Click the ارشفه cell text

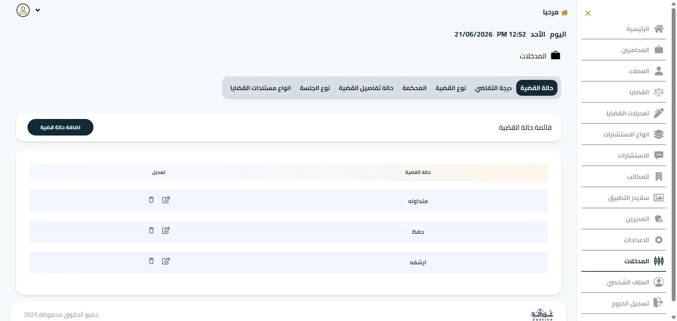coord(418,262)
